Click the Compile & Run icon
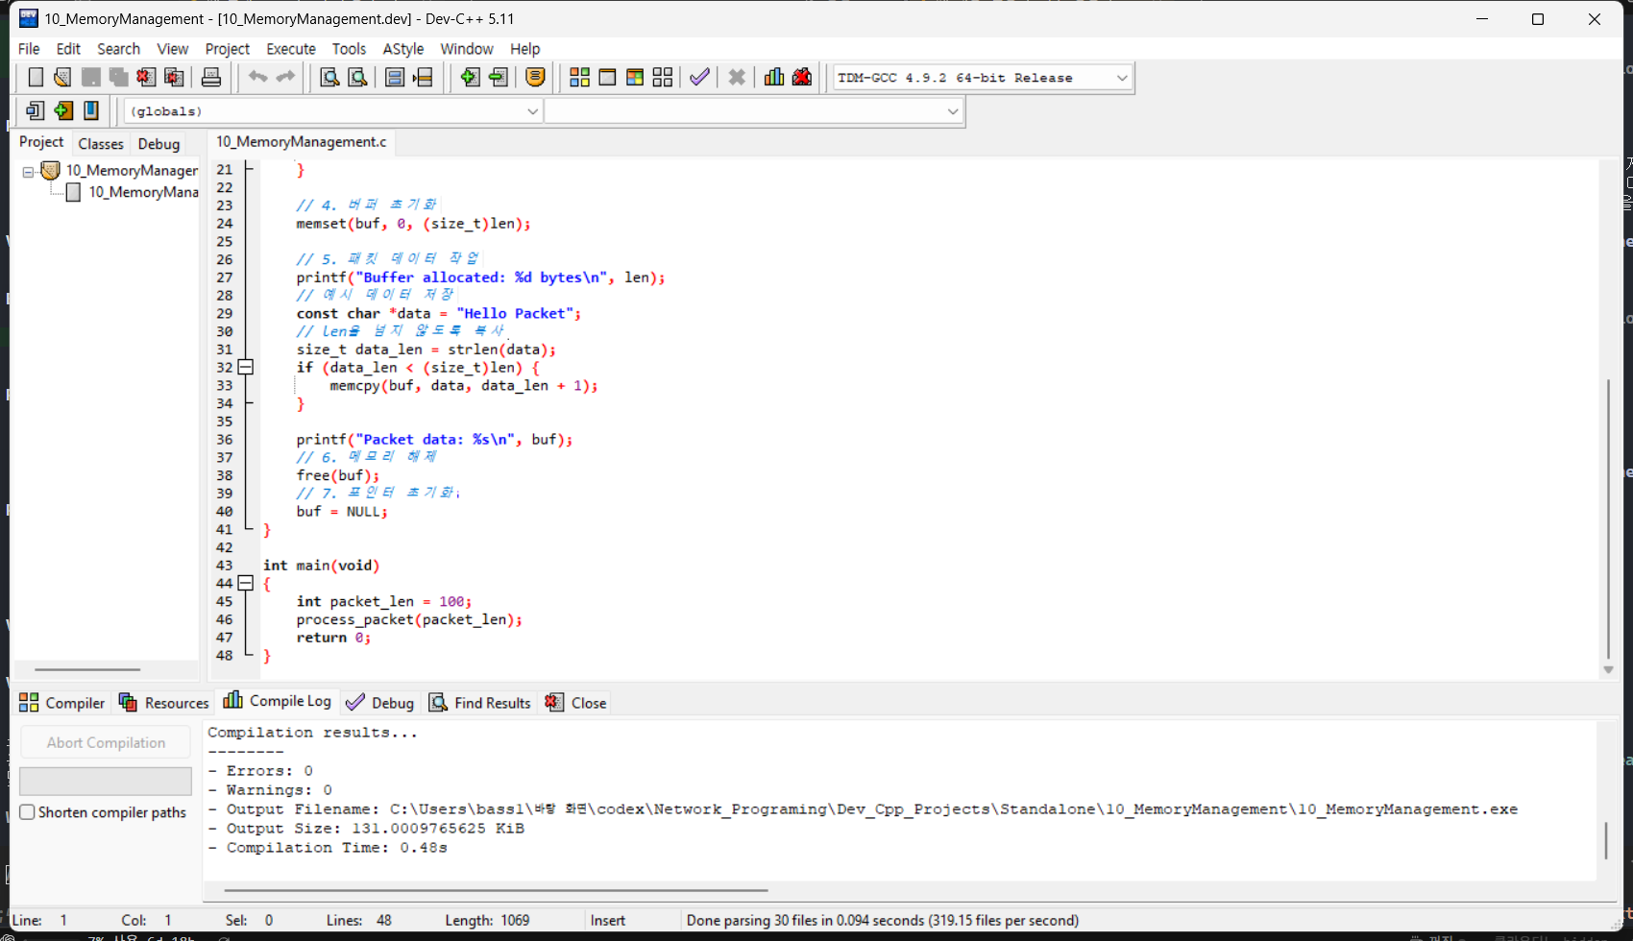1633x941 pixels. [635, 78]
